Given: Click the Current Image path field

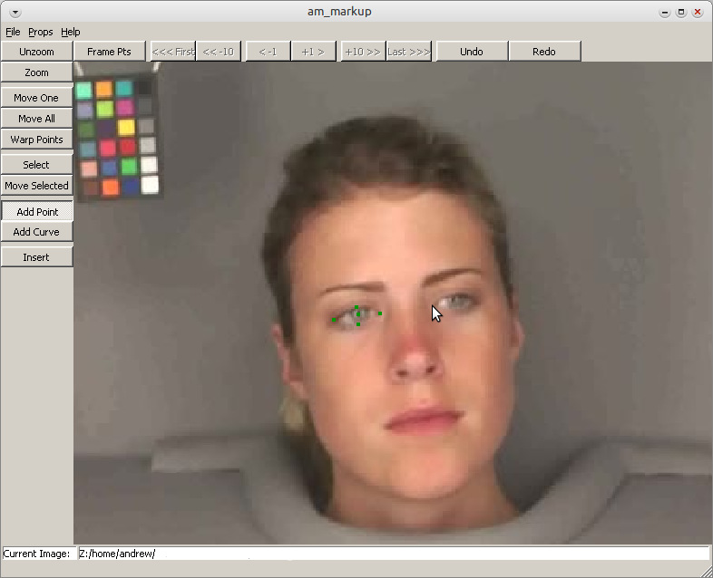Looking at the screenshot, I should click(394, 554).
